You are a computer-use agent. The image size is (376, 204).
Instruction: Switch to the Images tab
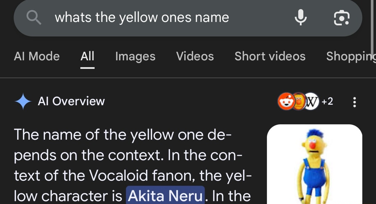pyautogui.click(x=135, y=57)
